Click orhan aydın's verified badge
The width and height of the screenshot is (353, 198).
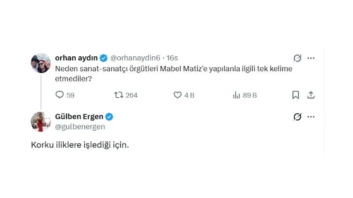(104, 58)
